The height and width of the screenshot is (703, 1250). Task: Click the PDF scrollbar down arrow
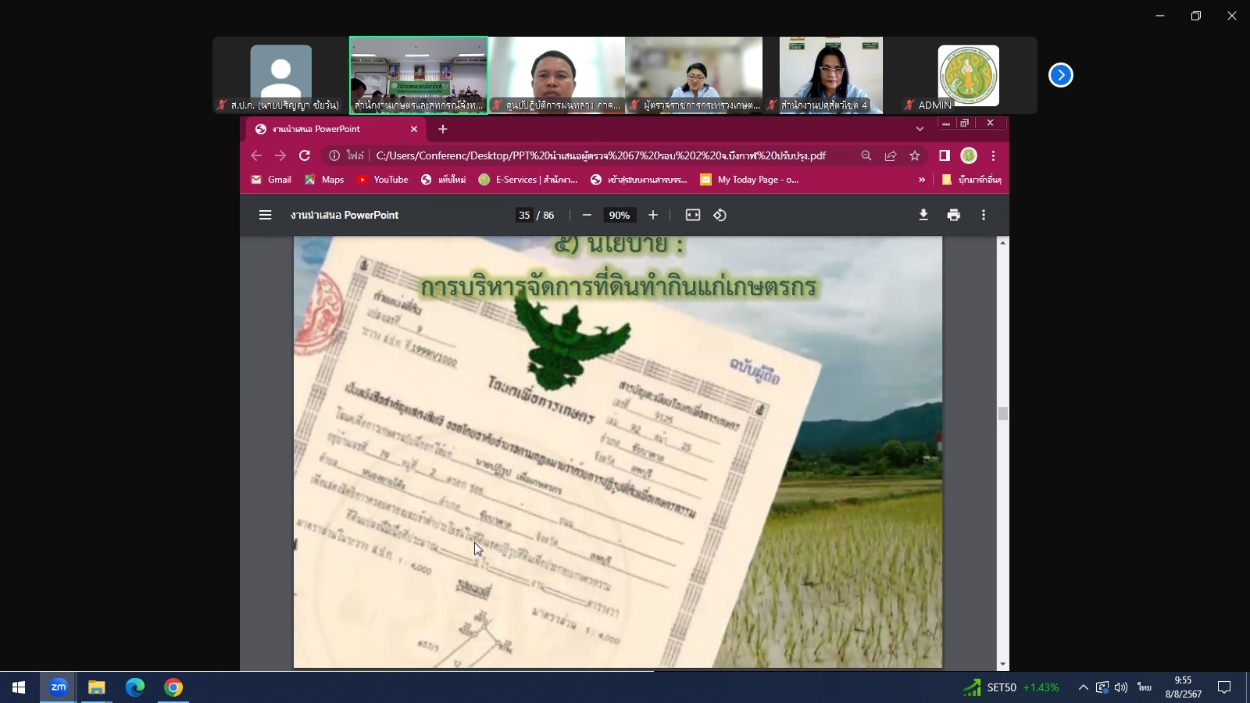pyautogui.click(x=1003, y=665)
